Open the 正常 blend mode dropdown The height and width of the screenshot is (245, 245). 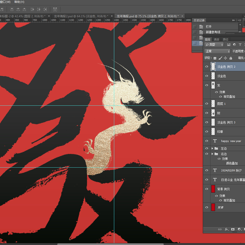pos(217,51)
